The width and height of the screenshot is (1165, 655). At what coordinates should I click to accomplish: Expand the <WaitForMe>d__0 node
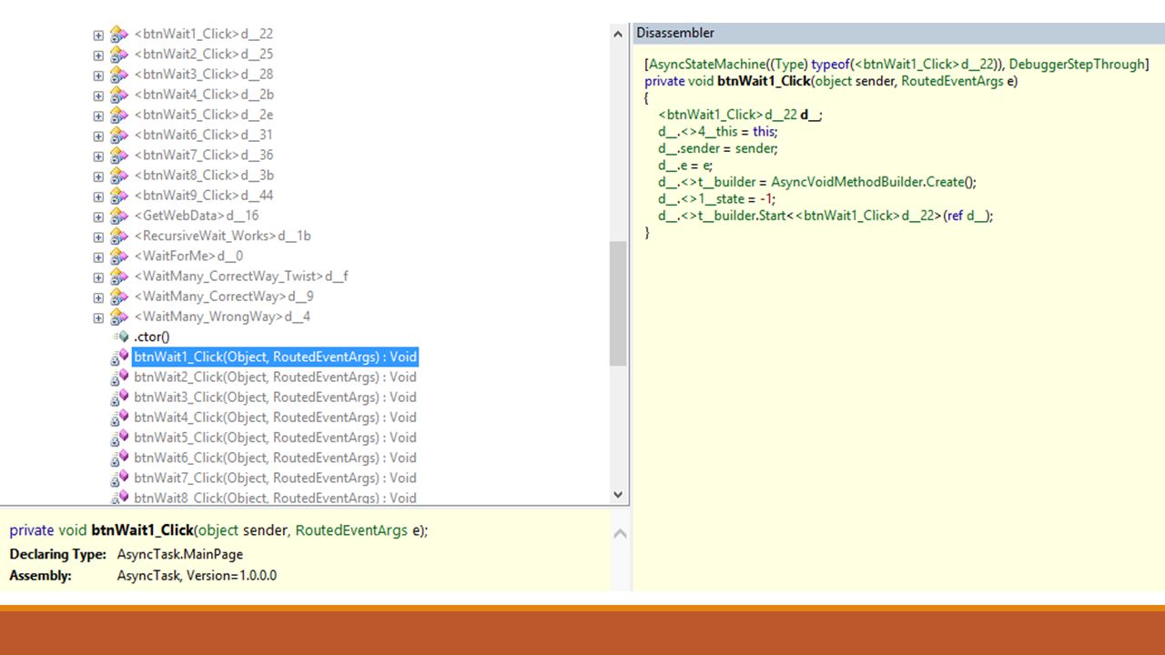tap(98, 257)
